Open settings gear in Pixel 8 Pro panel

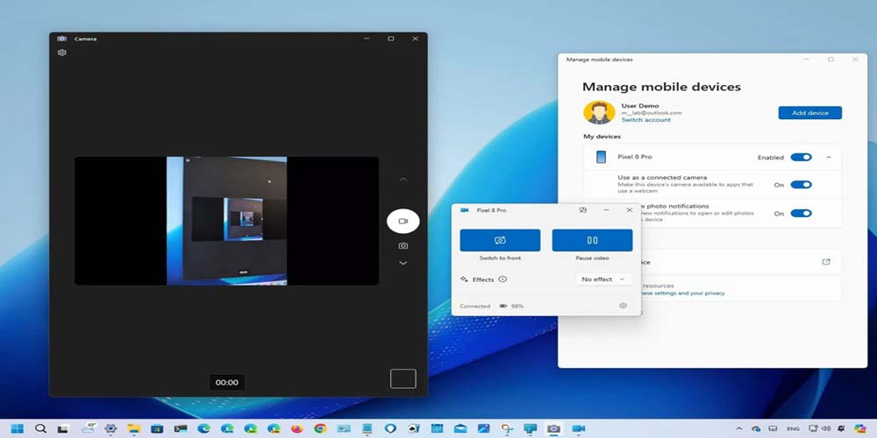tap(624, 306)
